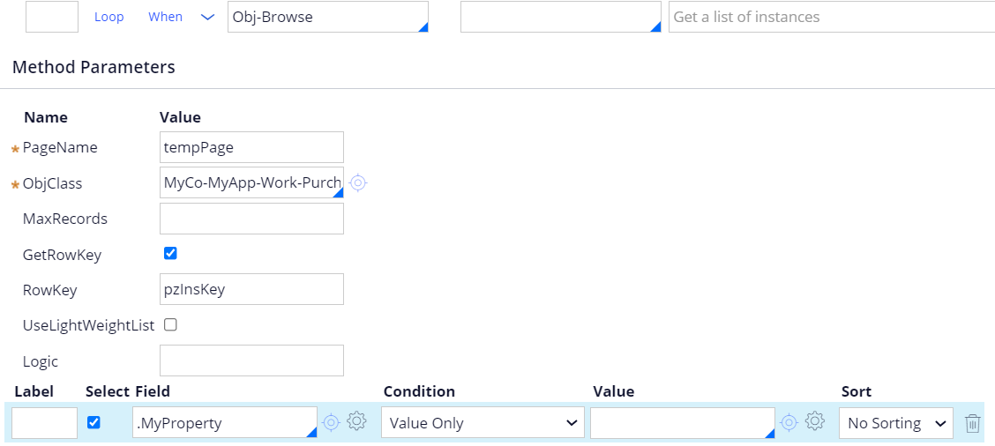The image size is (995, 446).
Task: Toggle the GetRowKey checkbox
Action: [170, 254]
